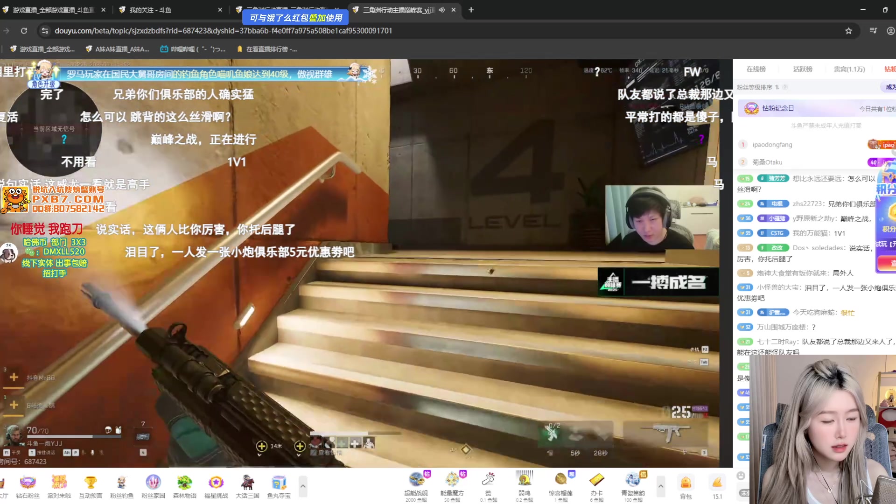This screenshot has width=896, height=504.
Task: Open the 背包 backpack
Action: (x=686, y=487)
